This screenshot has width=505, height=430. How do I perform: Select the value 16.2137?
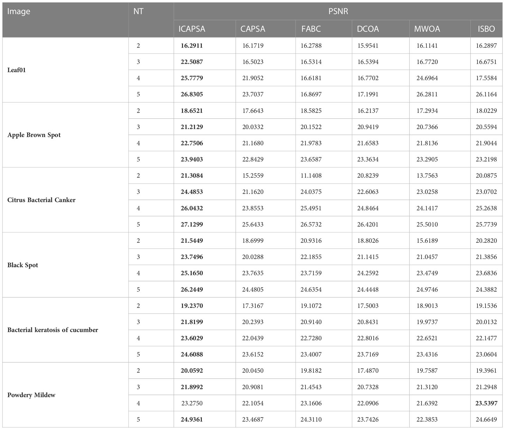(x=368, y=111)
